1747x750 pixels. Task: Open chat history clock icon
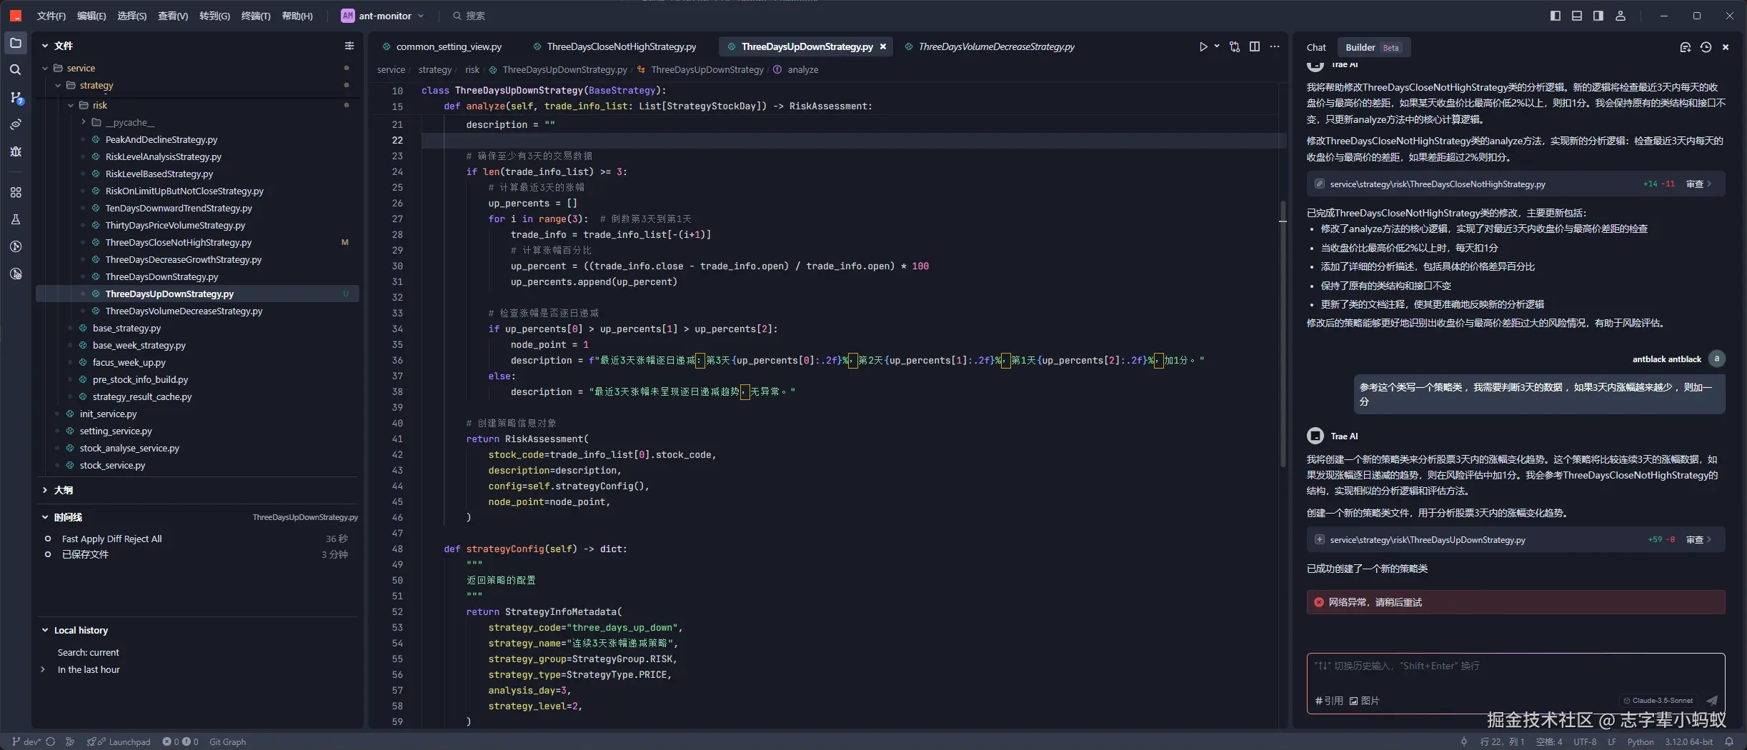coord(1706,48)
